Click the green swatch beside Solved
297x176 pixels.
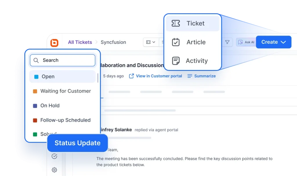point(36,134)
